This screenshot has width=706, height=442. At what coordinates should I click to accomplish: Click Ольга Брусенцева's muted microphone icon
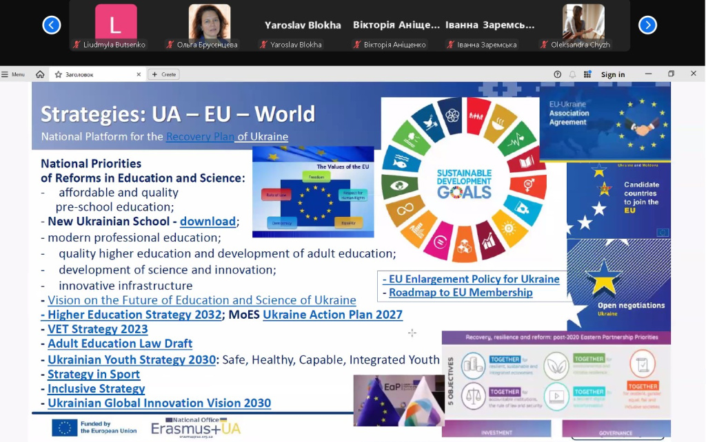point(170,45)
